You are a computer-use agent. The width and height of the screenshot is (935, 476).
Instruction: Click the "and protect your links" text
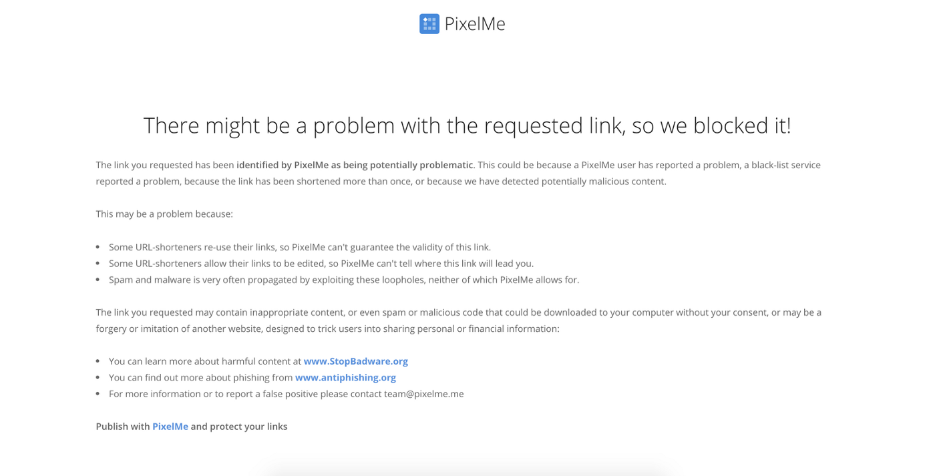239,427
